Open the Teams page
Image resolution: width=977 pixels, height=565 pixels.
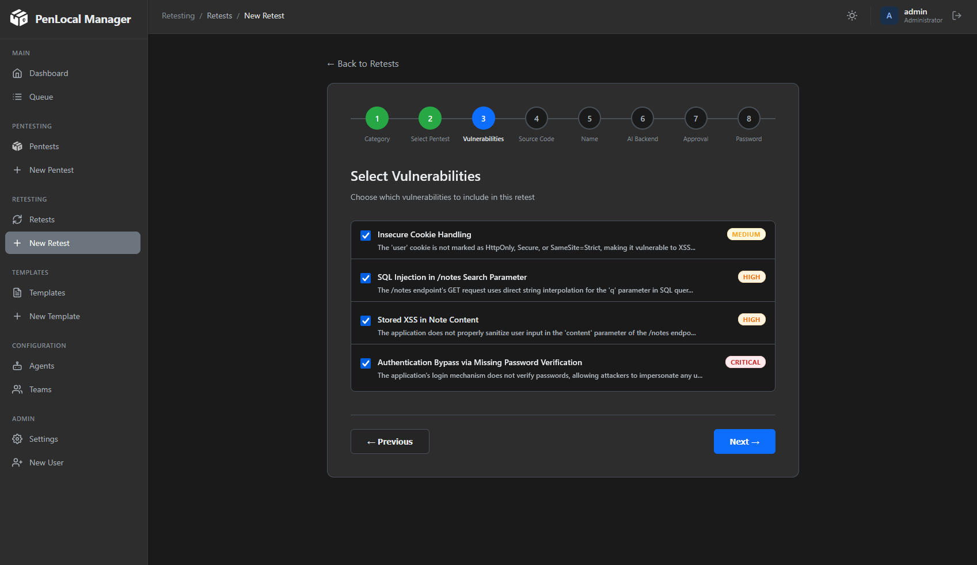pos(40,389)
